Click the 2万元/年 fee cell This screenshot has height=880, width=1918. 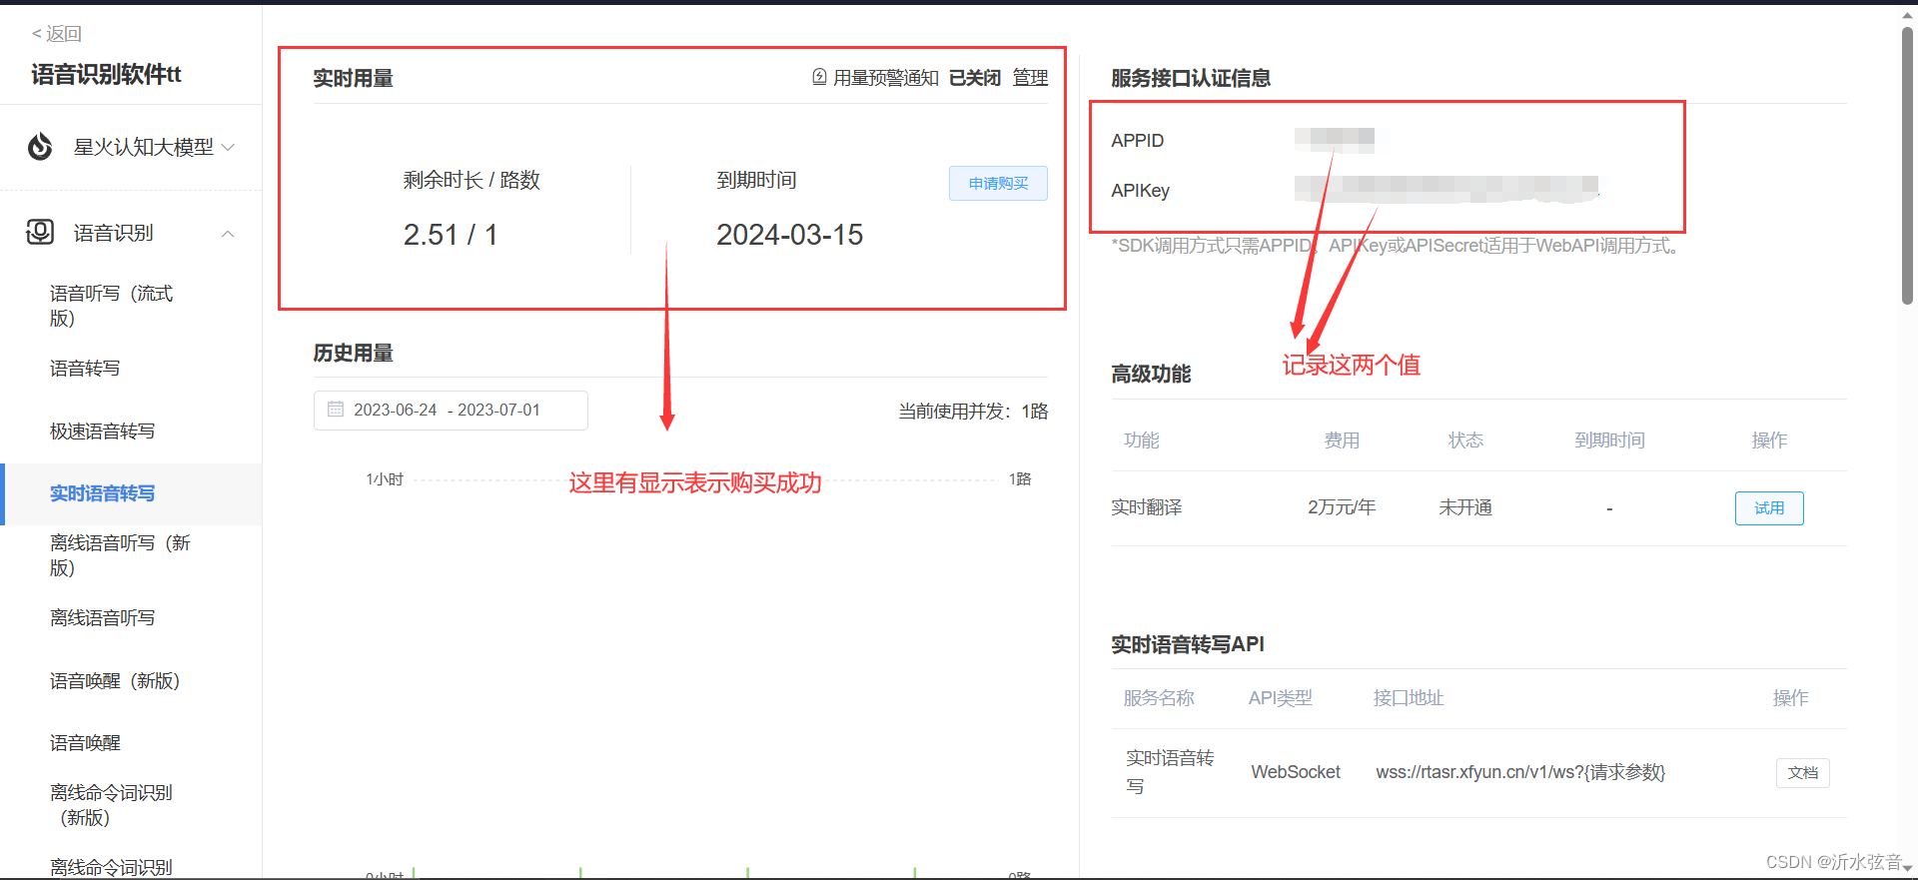1342,507
